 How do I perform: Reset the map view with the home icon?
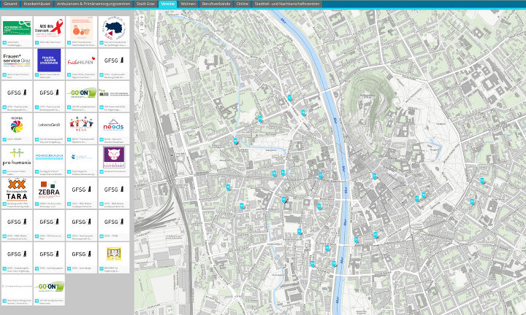(142, 23)
